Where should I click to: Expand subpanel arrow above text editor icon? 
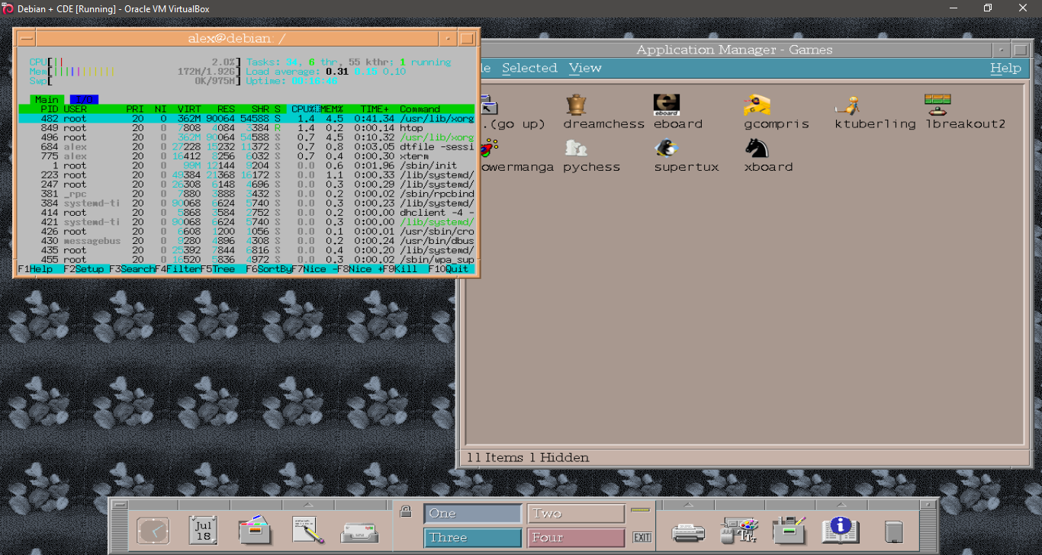pyautogui.click(x=307, y=505)
